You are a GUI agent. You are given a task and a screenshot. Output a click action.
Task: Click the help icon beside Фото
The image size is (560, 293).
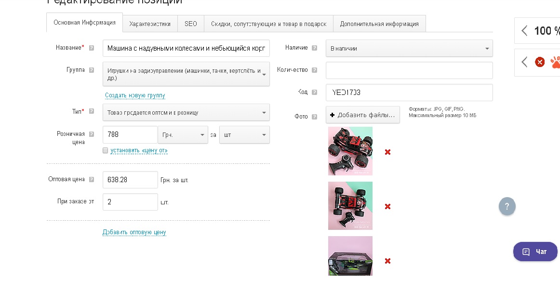(x=314, y=117)
